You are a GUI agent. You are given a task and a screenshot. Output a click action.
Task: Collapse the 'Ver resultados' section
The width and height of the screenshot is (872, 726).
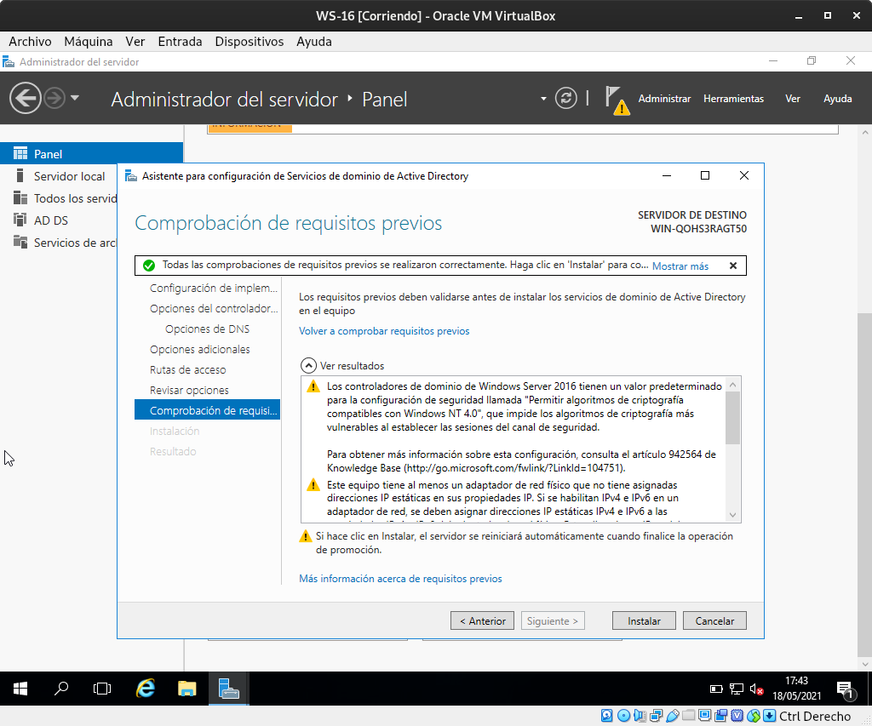click(308, 365)
